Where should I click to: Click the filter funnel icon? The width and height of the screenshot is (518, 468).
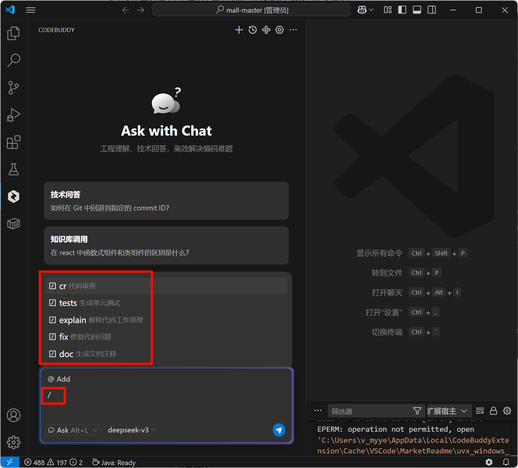[417, 411]
